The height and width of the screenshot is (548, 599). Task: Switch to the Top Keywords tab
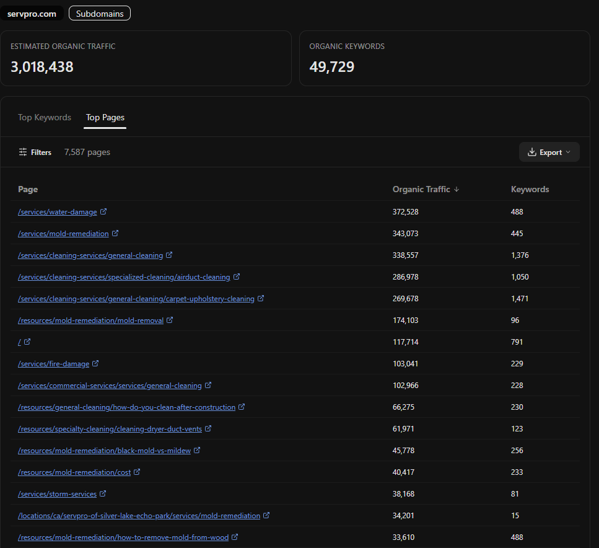45,117
